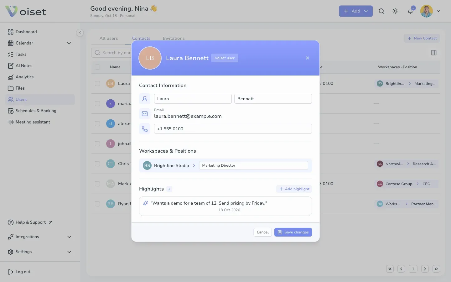Screen dimensions: 451x282
Task: Tick the checkbox for the maria row
Action: point(97,103)
